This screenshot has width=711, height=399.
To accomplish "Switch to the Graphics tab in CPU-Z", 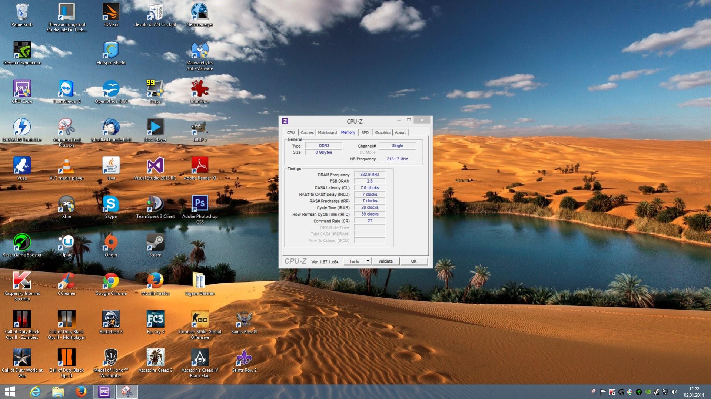I will pyautogui.click(x=383, y=132).
